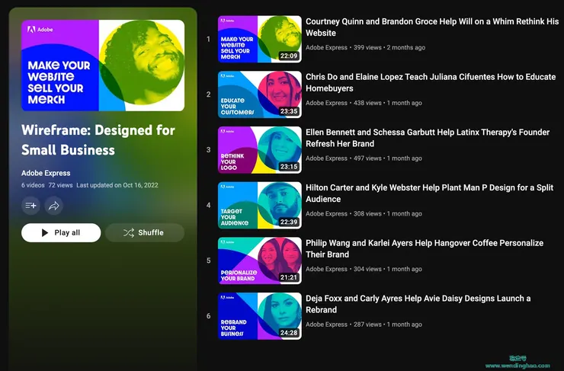Open 'Target Your Audience' video thumbnail
The height and width of the screenshot is (371, 564).
pyautogui.click(x=260, y=205)
